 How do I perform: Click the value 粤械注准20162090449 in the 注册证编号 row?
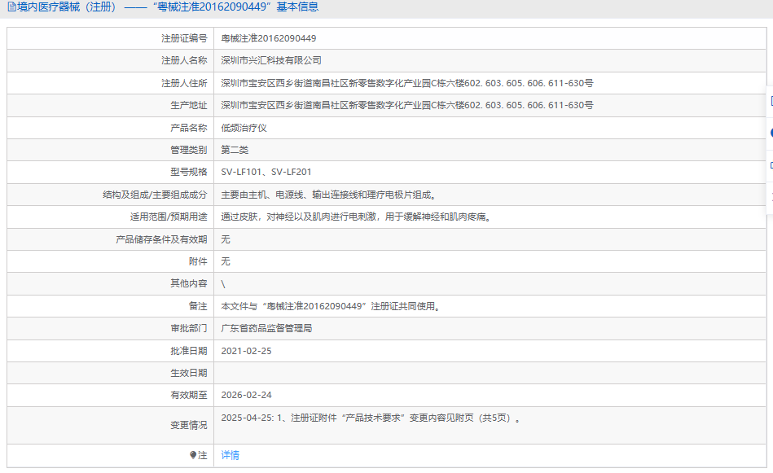click(268, 38)
